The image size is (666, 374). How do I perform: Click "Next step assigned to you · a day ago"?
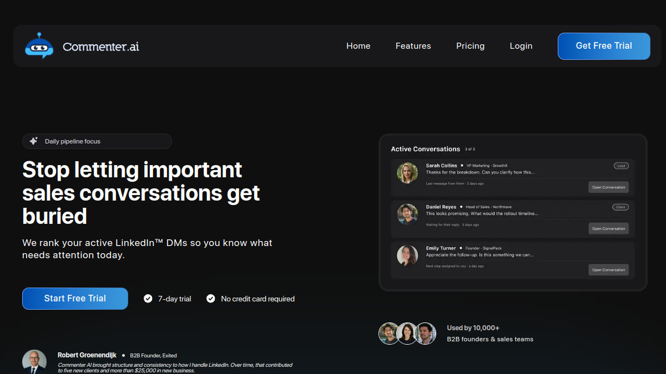455,266
